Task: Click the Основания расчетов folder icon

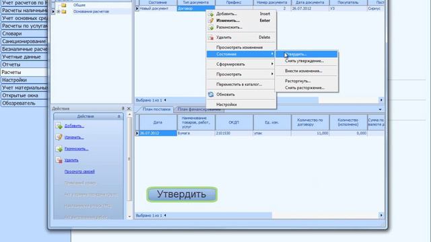Action: point(64,11)
